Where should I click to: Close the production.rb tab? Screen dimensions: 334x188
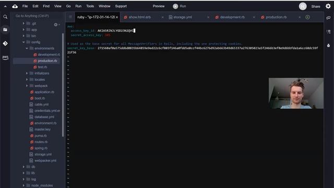300,17
